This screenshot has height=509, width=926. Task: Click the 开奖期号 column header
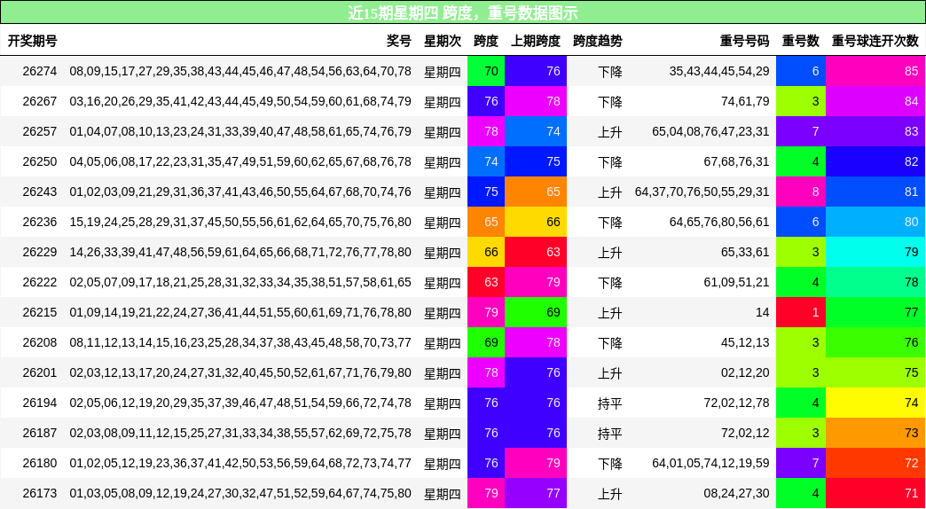32,41
